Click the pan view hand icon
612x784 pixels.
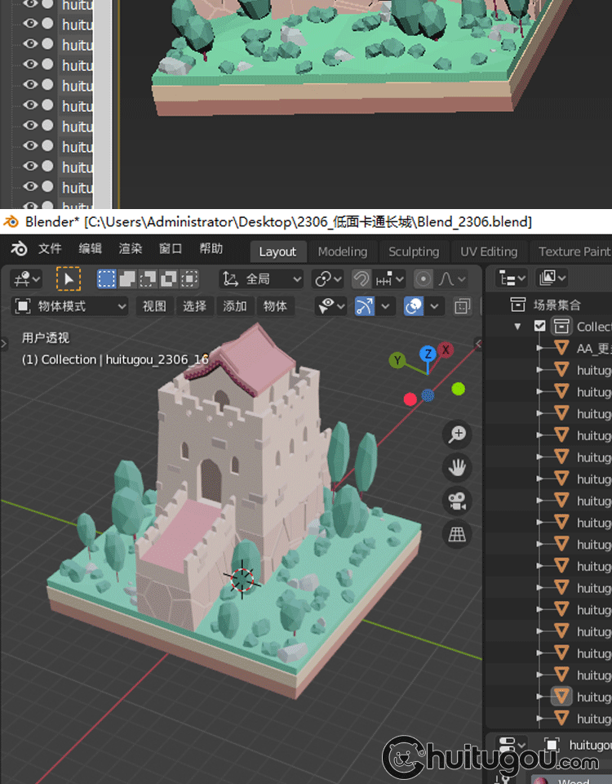457,468
